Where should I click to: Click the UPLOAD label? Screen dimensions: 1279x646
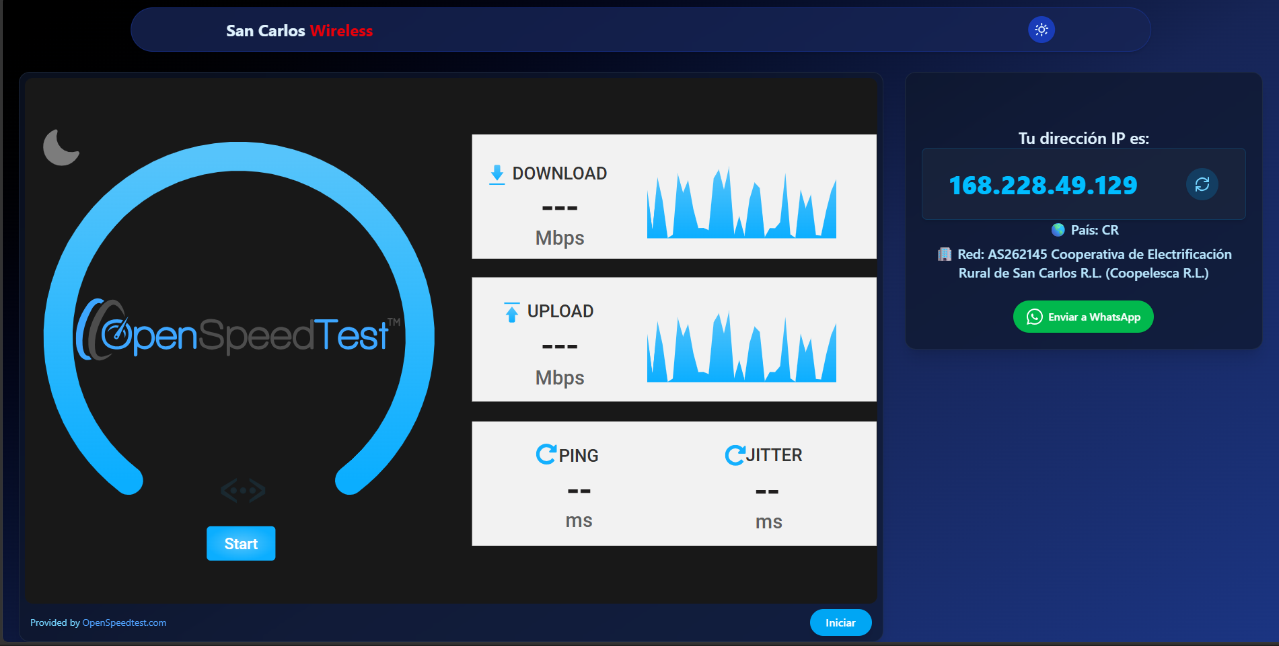point(560,311)
